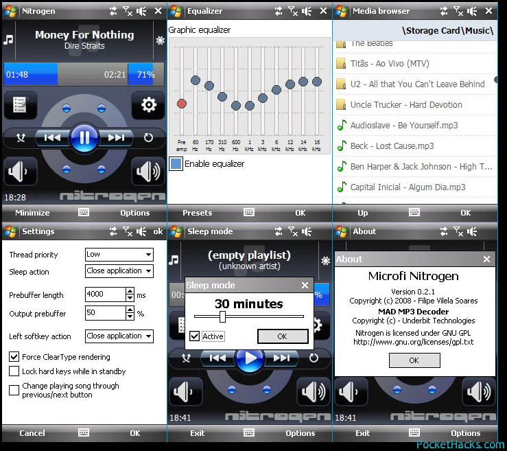Viewport: 507px width, 451px height.
Task: Click system volume icon in Equalizer title bar
Action: click(x=307, y=11)
